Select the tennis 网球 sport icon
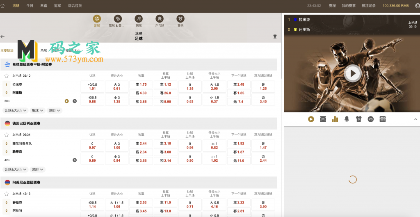This screenshot has width=420, height=217. point(139,19)
